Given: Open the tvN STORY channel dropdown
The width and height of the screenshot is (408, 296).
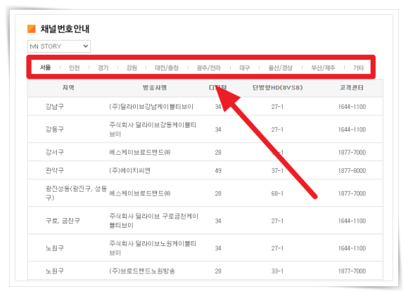Looking at the screenshot, I should pos(59,46).
